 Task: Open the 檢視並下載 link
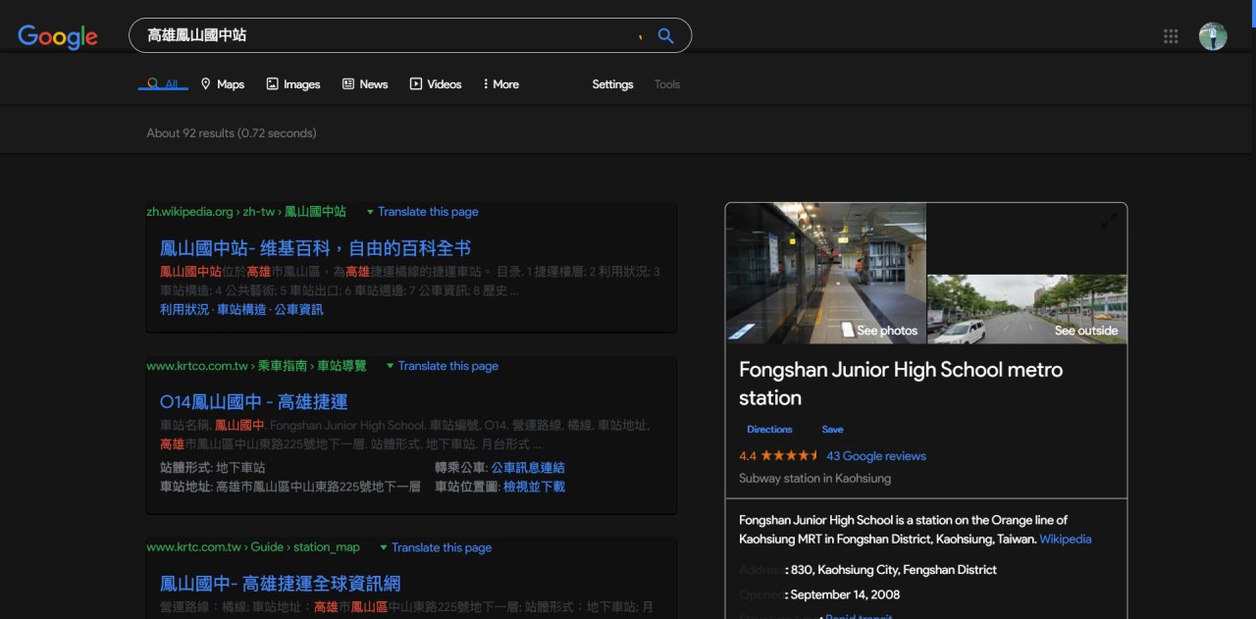click(534, 487)
